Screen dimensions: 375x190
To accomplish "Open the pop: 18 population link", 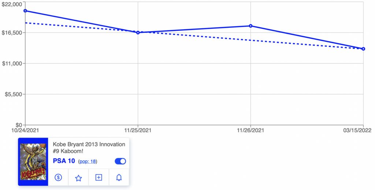I will 88,161.
